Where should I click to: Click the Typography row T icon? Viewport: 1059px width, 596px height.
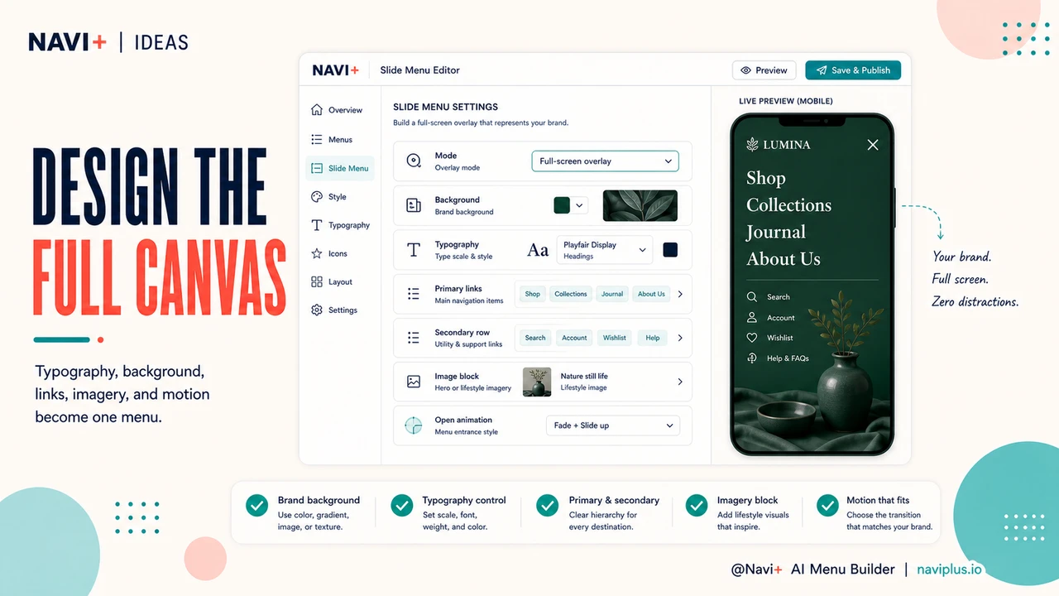pyautogui.click(x=414, y=250)
